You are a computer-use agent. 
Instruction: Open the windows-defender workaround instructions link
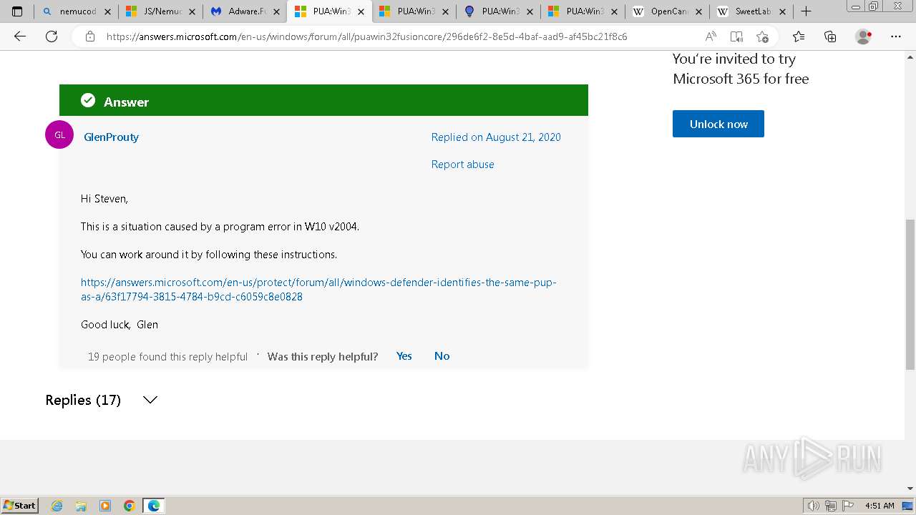(x=318, y=290)
